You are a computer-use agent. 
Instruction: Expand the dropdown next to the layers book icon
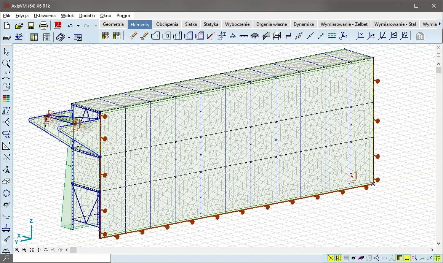[69, 37]
